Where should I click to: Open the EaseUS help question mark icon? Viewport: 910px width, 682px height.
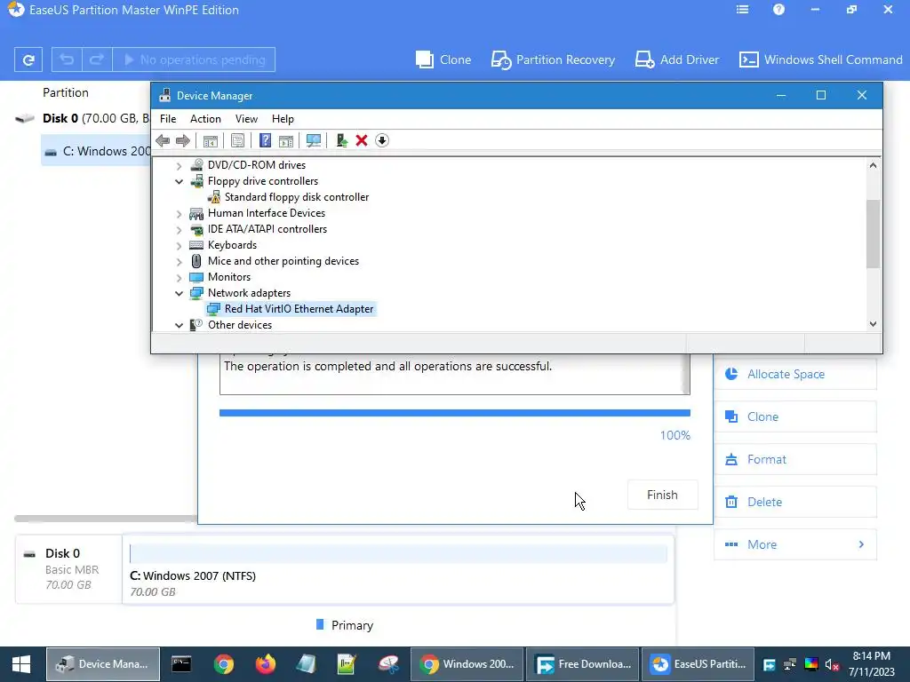click(x=778, y=10)
